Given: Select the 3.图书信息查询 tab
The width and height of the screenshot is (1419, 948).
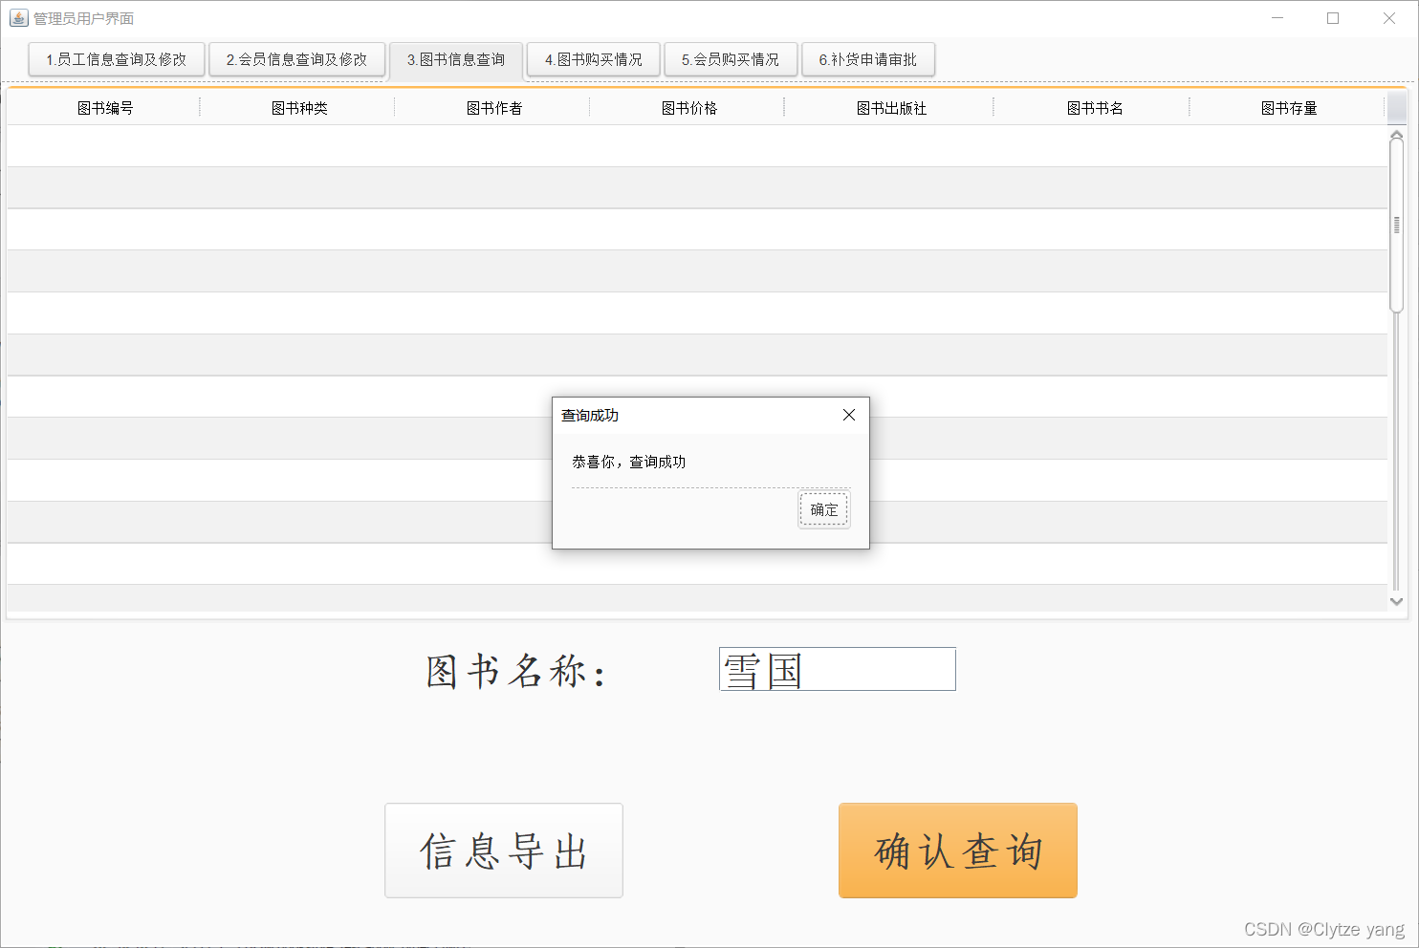Looking at the screenshot, I should (456, 59).
